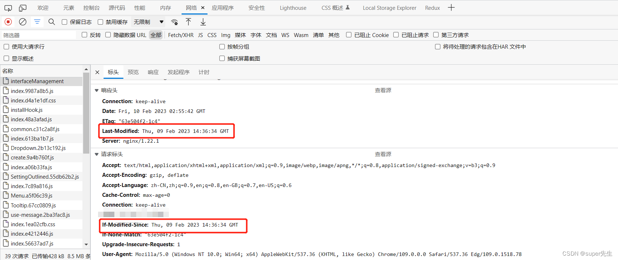Viewport: 618px width, 260px height.
Task: Open the 内存 tab
Action: click(166, 8)
